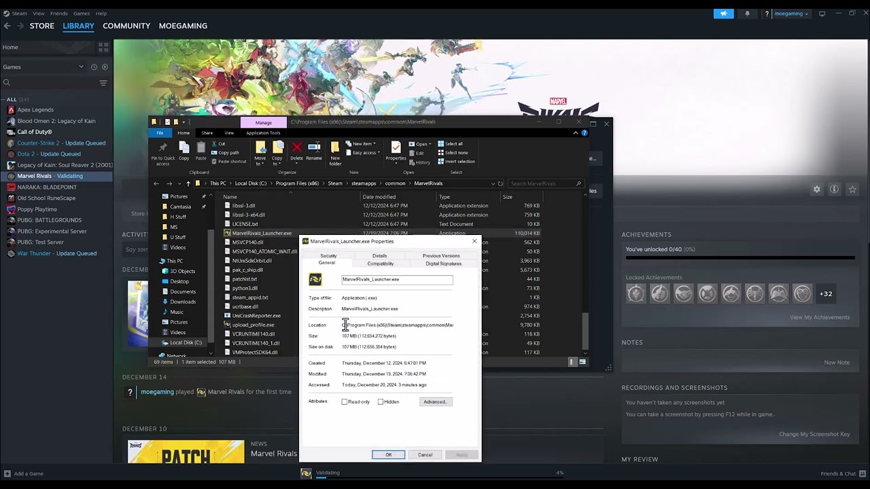Open the Easy access dropdown
Image resolution: width=870 pixels, height=489 pixels.
pos(362,153)
